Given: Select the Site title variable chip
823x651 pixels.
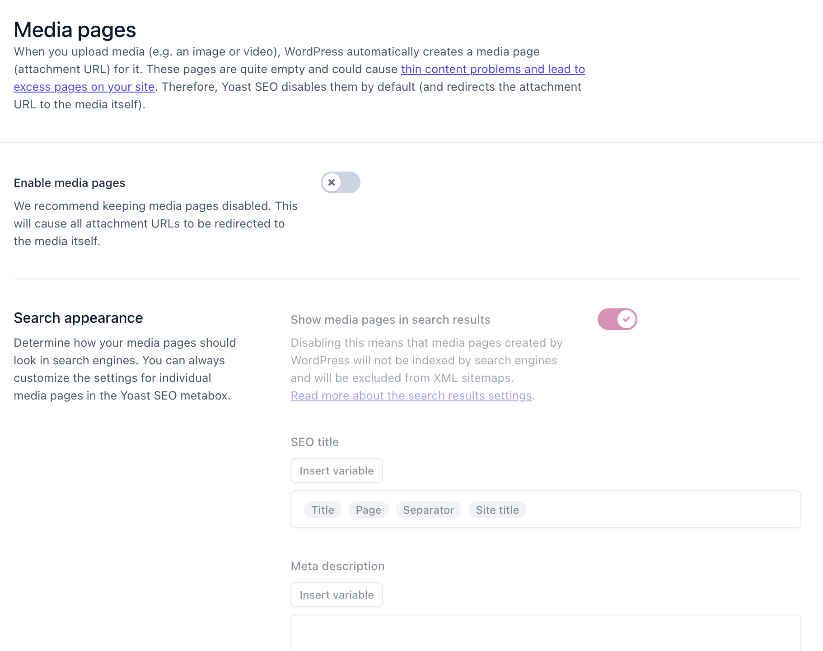Looking at the screenshot, I should point(497,510).
